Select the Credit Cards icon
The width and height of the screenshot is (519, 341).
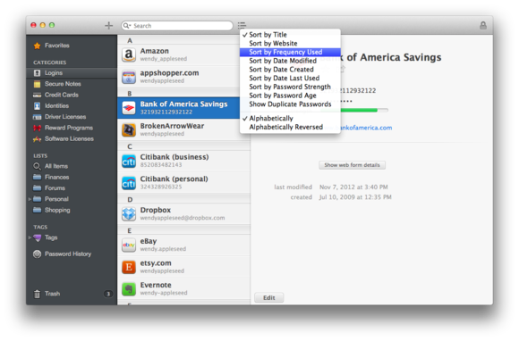pyautogui.click(x=37, y=96)
